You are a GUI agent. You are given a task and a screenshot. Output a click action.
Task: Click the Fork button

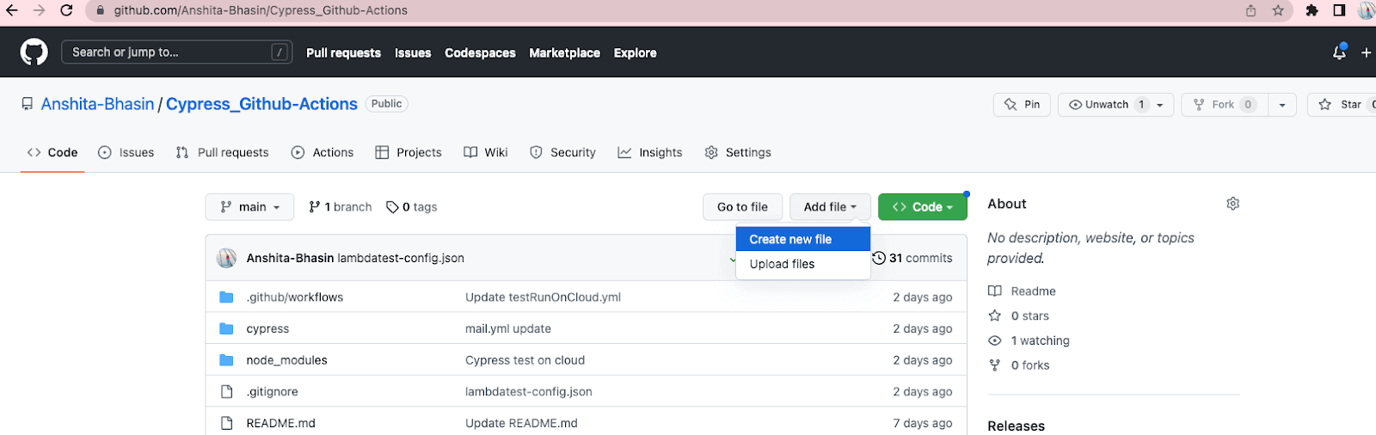coord(1224,105)
